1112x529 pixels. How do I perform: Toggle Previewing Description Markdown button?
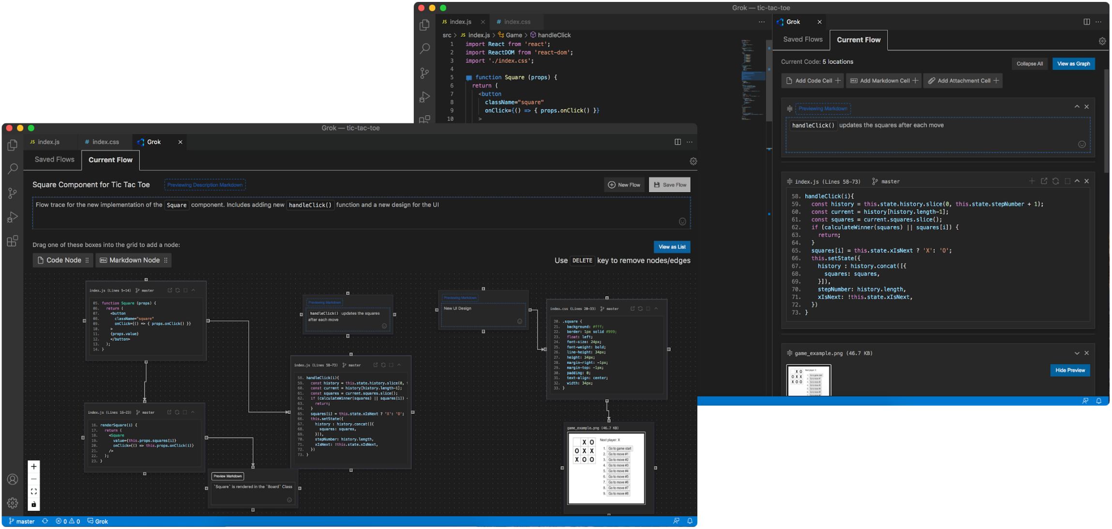click(x=205, y=185)
